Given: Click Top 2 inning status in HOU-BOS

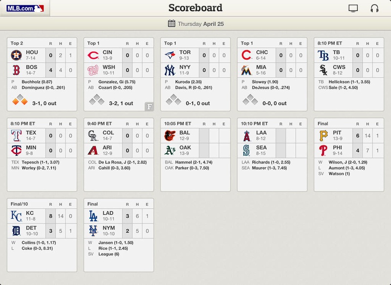Looking at the screenshot, I should pos(17,43).
